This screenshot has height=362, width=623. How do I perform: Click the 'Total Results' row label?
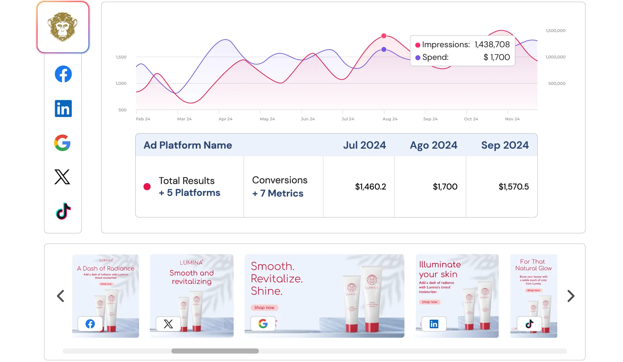click(187, 181)
